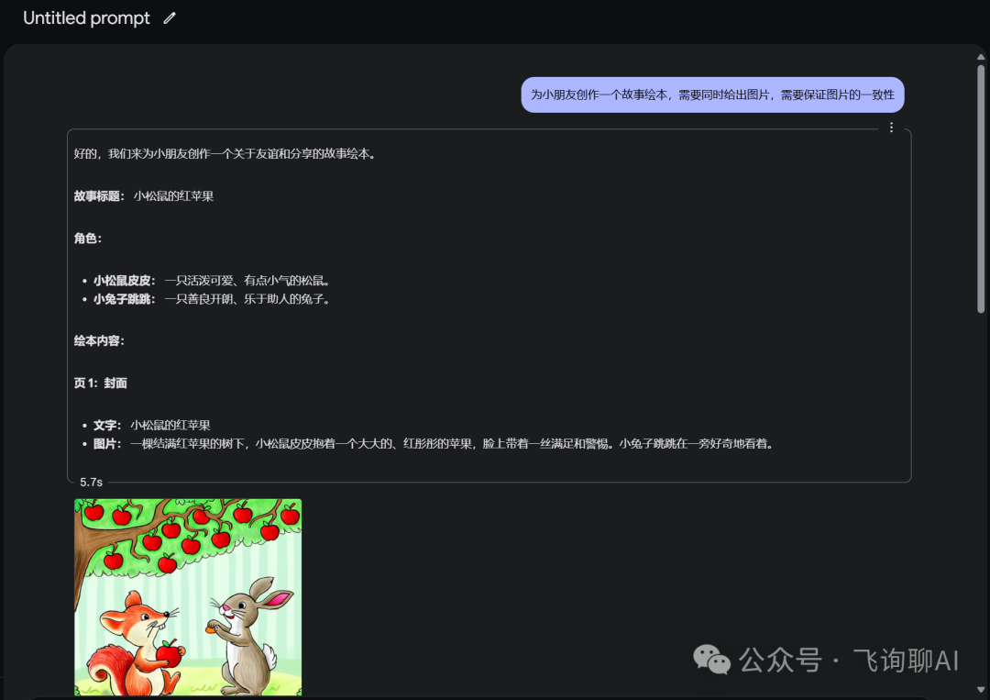Open the three-dot response options menu
The image size is (990, 700).
tap(891, 128)
